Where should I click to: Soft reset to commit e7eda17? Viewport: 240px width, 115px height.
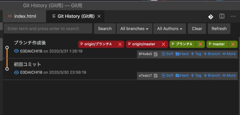(168, 75)
